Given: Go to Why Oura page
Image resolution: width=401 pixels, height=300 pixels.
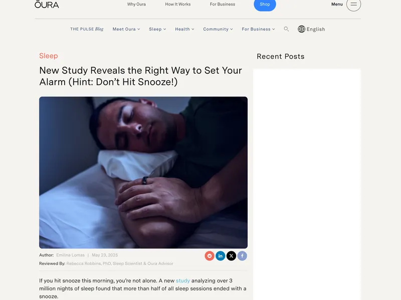Looking at the screenshot, I should coord(136,4).
